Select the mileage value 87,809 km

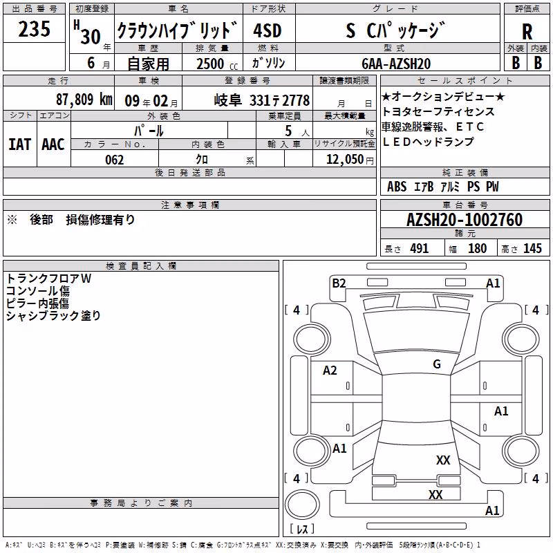click(84, 100)
